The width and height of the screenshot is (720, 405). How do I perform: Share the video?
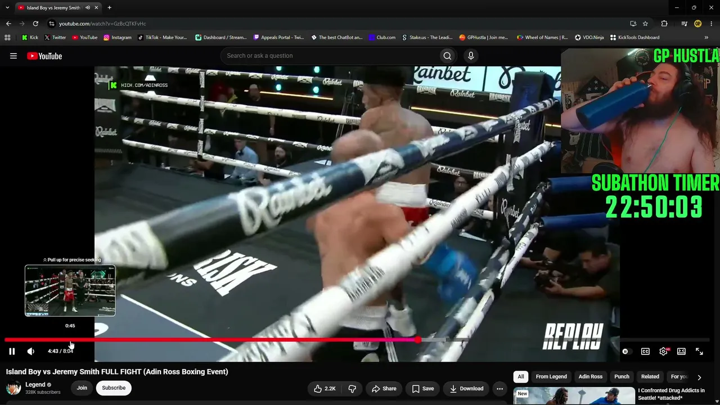(384, 388)
